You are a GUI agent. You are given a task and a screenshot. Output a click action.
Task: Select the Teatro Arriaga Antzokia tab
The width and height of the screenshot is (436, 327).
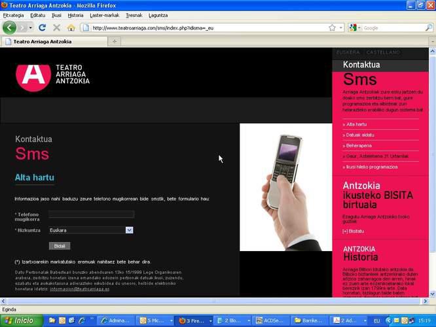[x=54, y=41]
